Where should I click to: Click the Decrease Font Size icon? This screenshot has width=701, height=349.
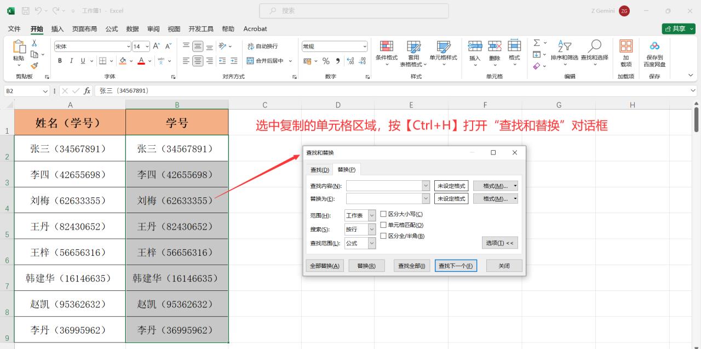coord(169,47)
